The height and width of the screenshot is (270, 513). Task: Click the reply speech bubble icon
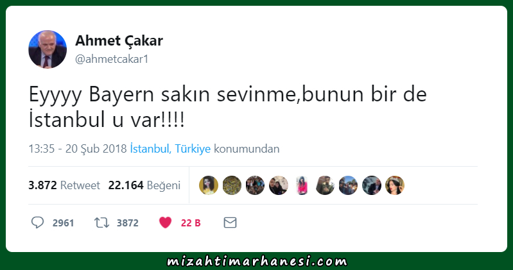(x=37, y=223)
